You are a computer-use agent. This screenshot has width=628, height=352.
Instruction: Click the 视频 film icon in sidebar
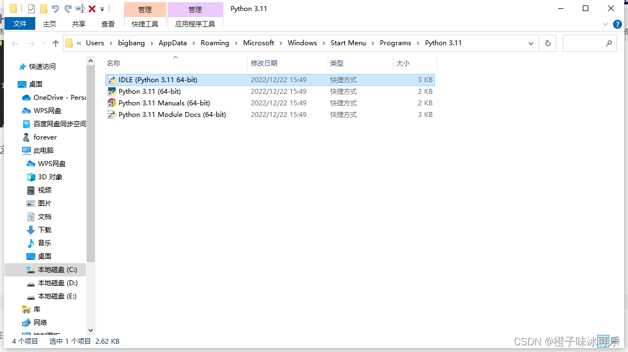(31, 190)
